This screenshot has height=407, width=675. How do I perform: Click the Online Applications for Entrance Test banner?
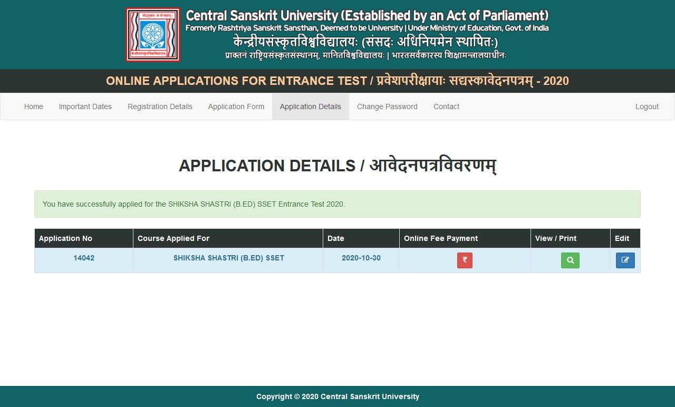(337, 81)
